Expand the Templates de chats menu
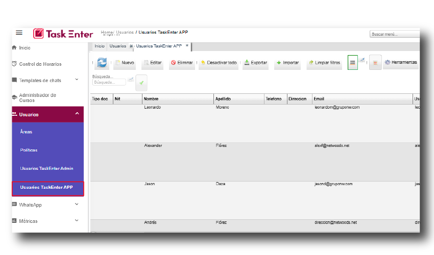The height and width of the screenshot is (255, 434). click(77, 80)
